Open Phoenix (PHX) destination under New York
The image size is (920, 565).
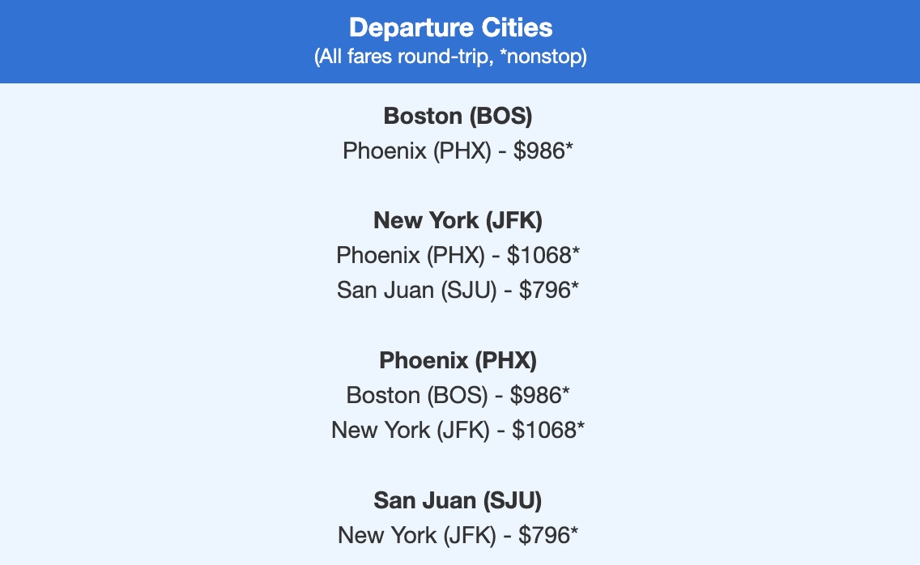pos(410,255)
